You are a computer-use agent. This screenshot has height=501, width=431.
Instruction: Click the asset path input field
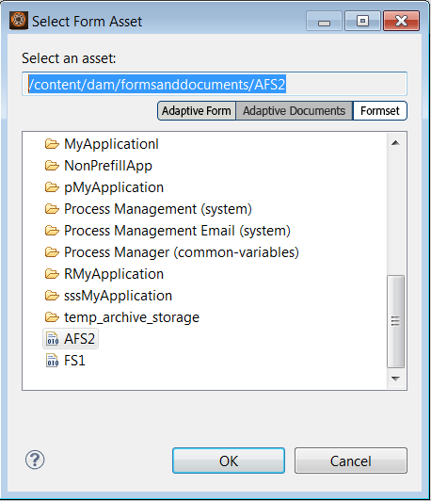215,84
